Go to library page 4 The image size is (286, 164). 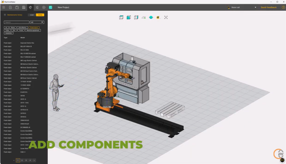point(30,160)
